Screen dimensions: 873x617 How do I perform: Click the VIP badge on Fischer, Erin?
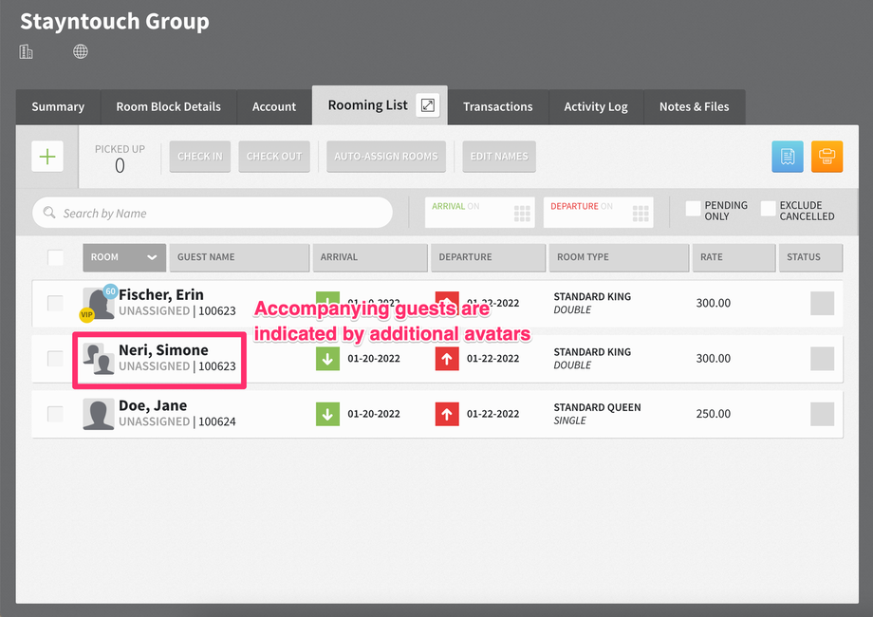pos(86,314)
